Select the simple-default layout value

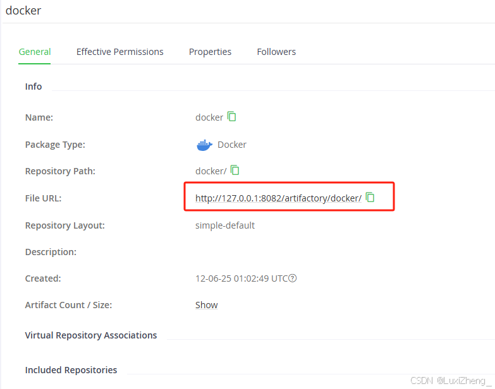point(225,225)
